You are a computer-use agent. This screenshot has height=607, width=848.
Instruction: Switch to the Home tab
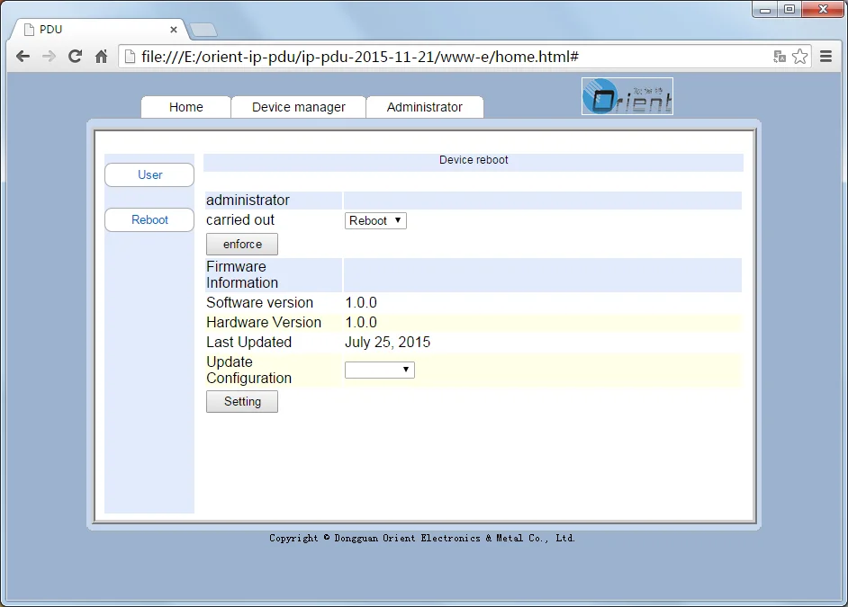tap(185, 107)
